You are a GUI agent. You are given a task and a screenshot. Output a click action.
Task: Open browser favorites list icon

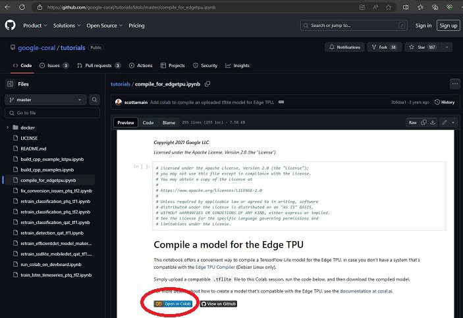[420, 7]
